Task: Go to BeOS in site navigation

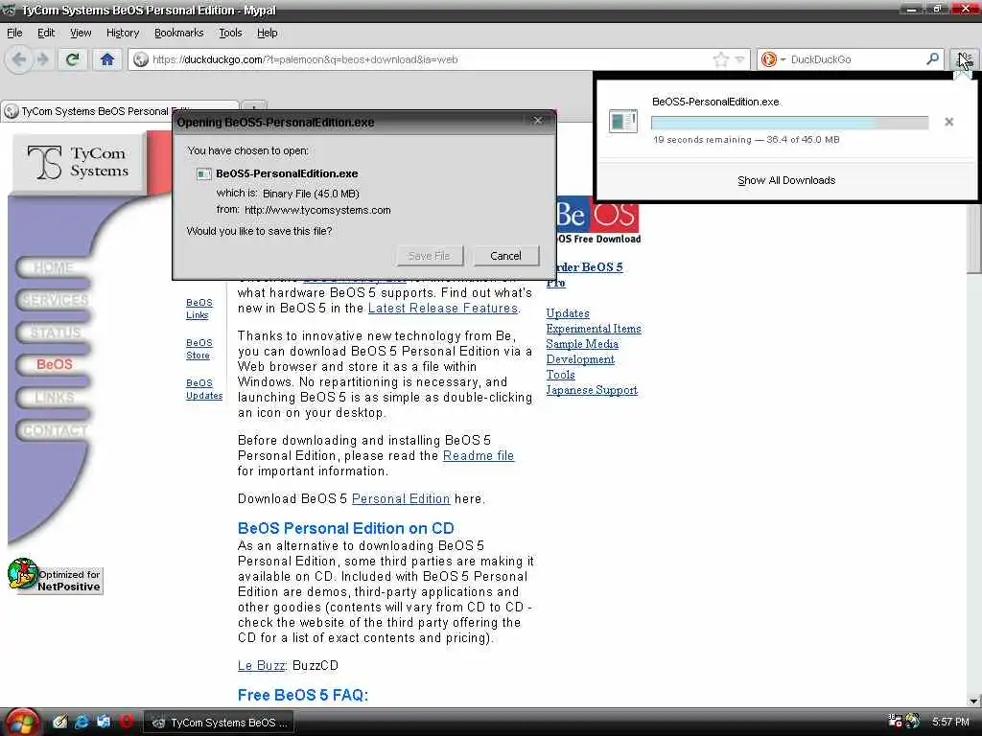Action: [54, 364]
